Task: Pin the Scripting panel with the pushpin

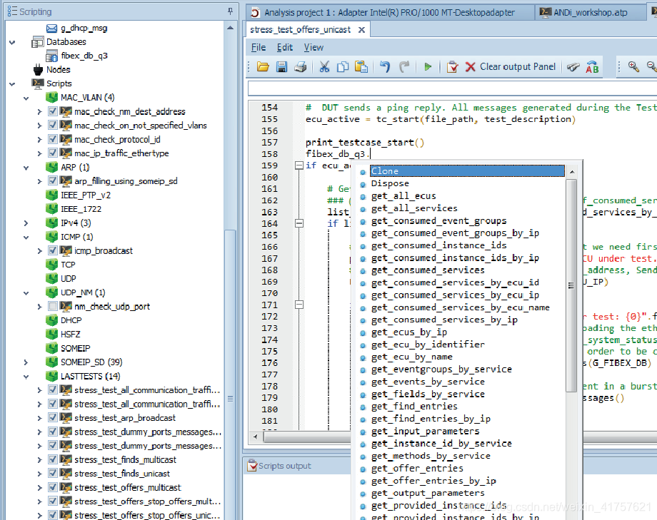Action: (230, 11)
